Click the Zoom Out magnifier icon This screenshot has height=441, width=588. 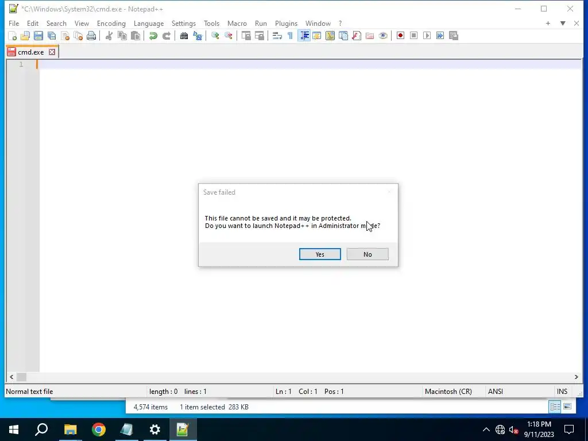[228, 36]
